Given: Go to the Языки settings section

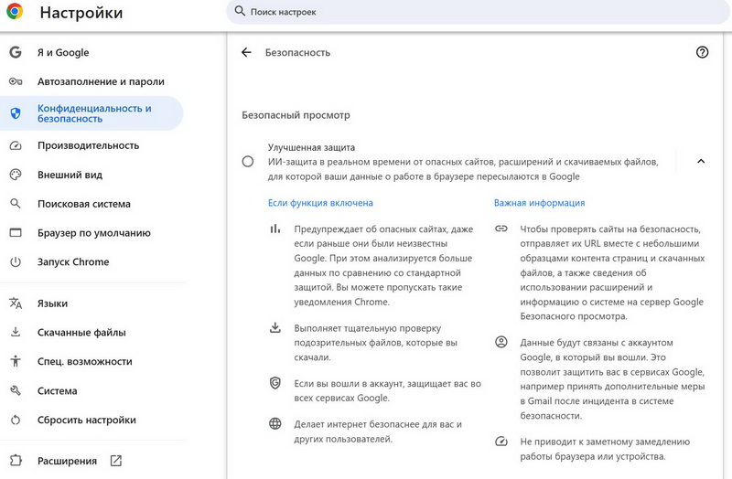Looking at the screenshot, I should coord(52,303).
